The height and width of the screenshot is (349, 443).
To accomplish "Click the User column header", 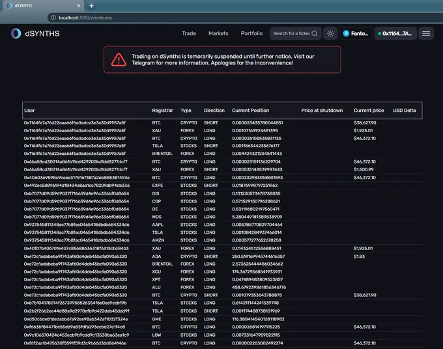I will click(x=29, y=111).
